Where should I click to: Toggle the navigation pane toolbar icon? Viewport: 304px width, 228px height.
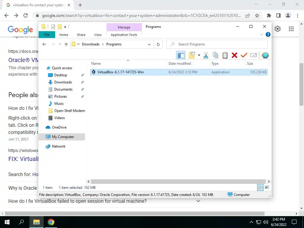(181, 56)
